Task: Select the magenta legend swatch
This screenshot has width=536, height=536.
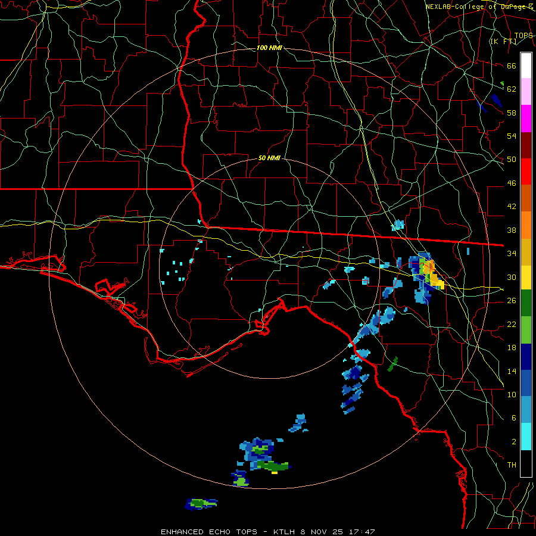Action: (x=526, y=119)
